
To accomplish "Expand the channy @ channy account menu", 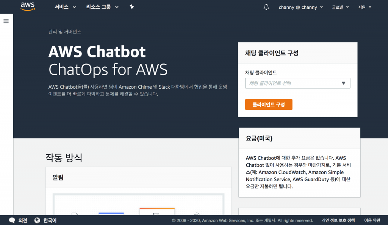I will [x=300, y=8].
